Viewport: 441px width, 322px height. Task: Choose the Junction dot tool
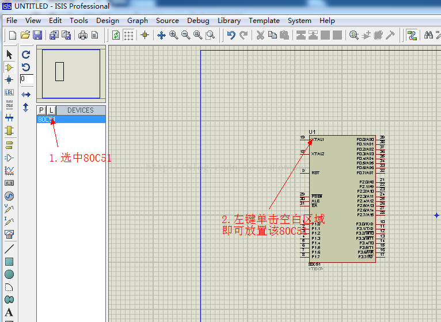(x=9, y=80)
